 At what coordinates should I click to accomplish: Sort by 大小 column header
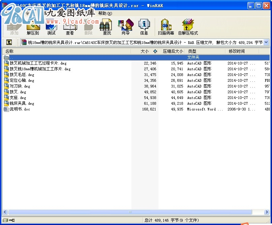click(x=144, y=51)
